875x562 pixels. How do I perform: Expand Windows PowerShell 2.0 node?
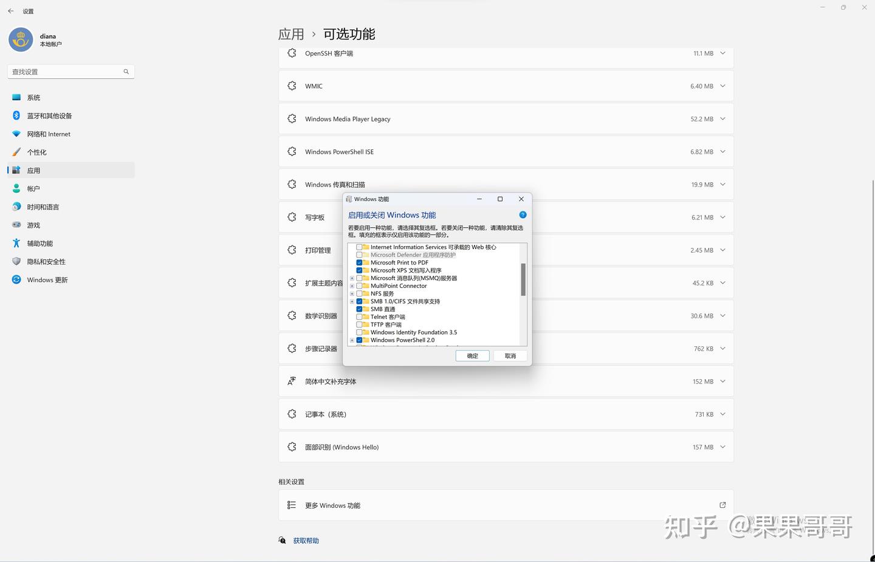[x=352, y=340]
